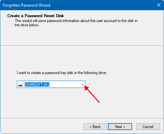Click the Create a Password Reset Disk heading
Image resolution: width=164 pixels, height=134 pixels.
point(35,16)
